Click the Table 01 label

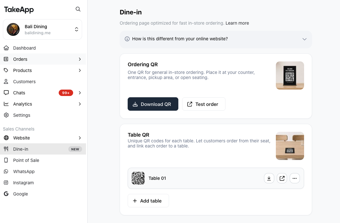[157, 178]
